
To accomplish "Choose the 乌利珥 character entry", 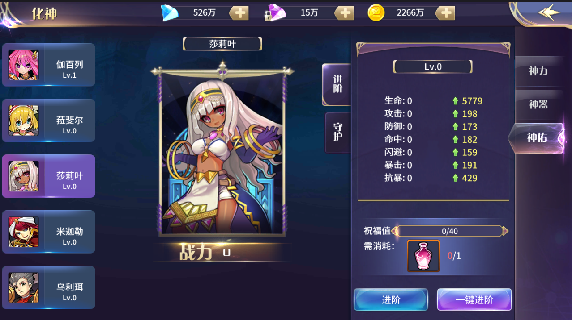I will (x=49, y=287).
